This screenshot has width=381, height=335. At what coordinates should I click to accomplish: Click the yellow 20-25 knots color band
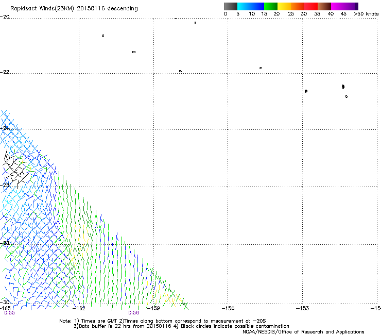point(284,6)
